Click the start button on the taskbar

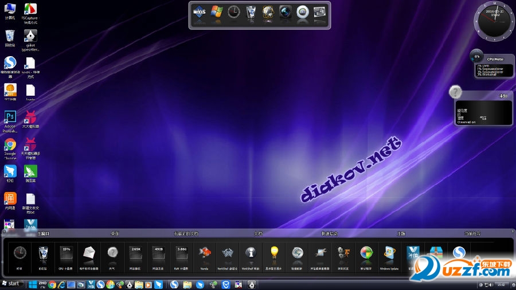point(13,284)
